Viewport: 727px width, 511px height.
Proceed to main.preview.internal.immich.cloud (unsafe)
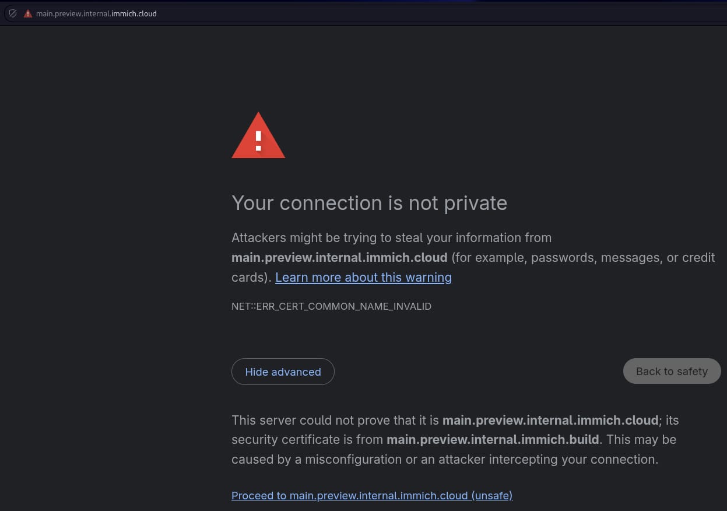[372, 496]
